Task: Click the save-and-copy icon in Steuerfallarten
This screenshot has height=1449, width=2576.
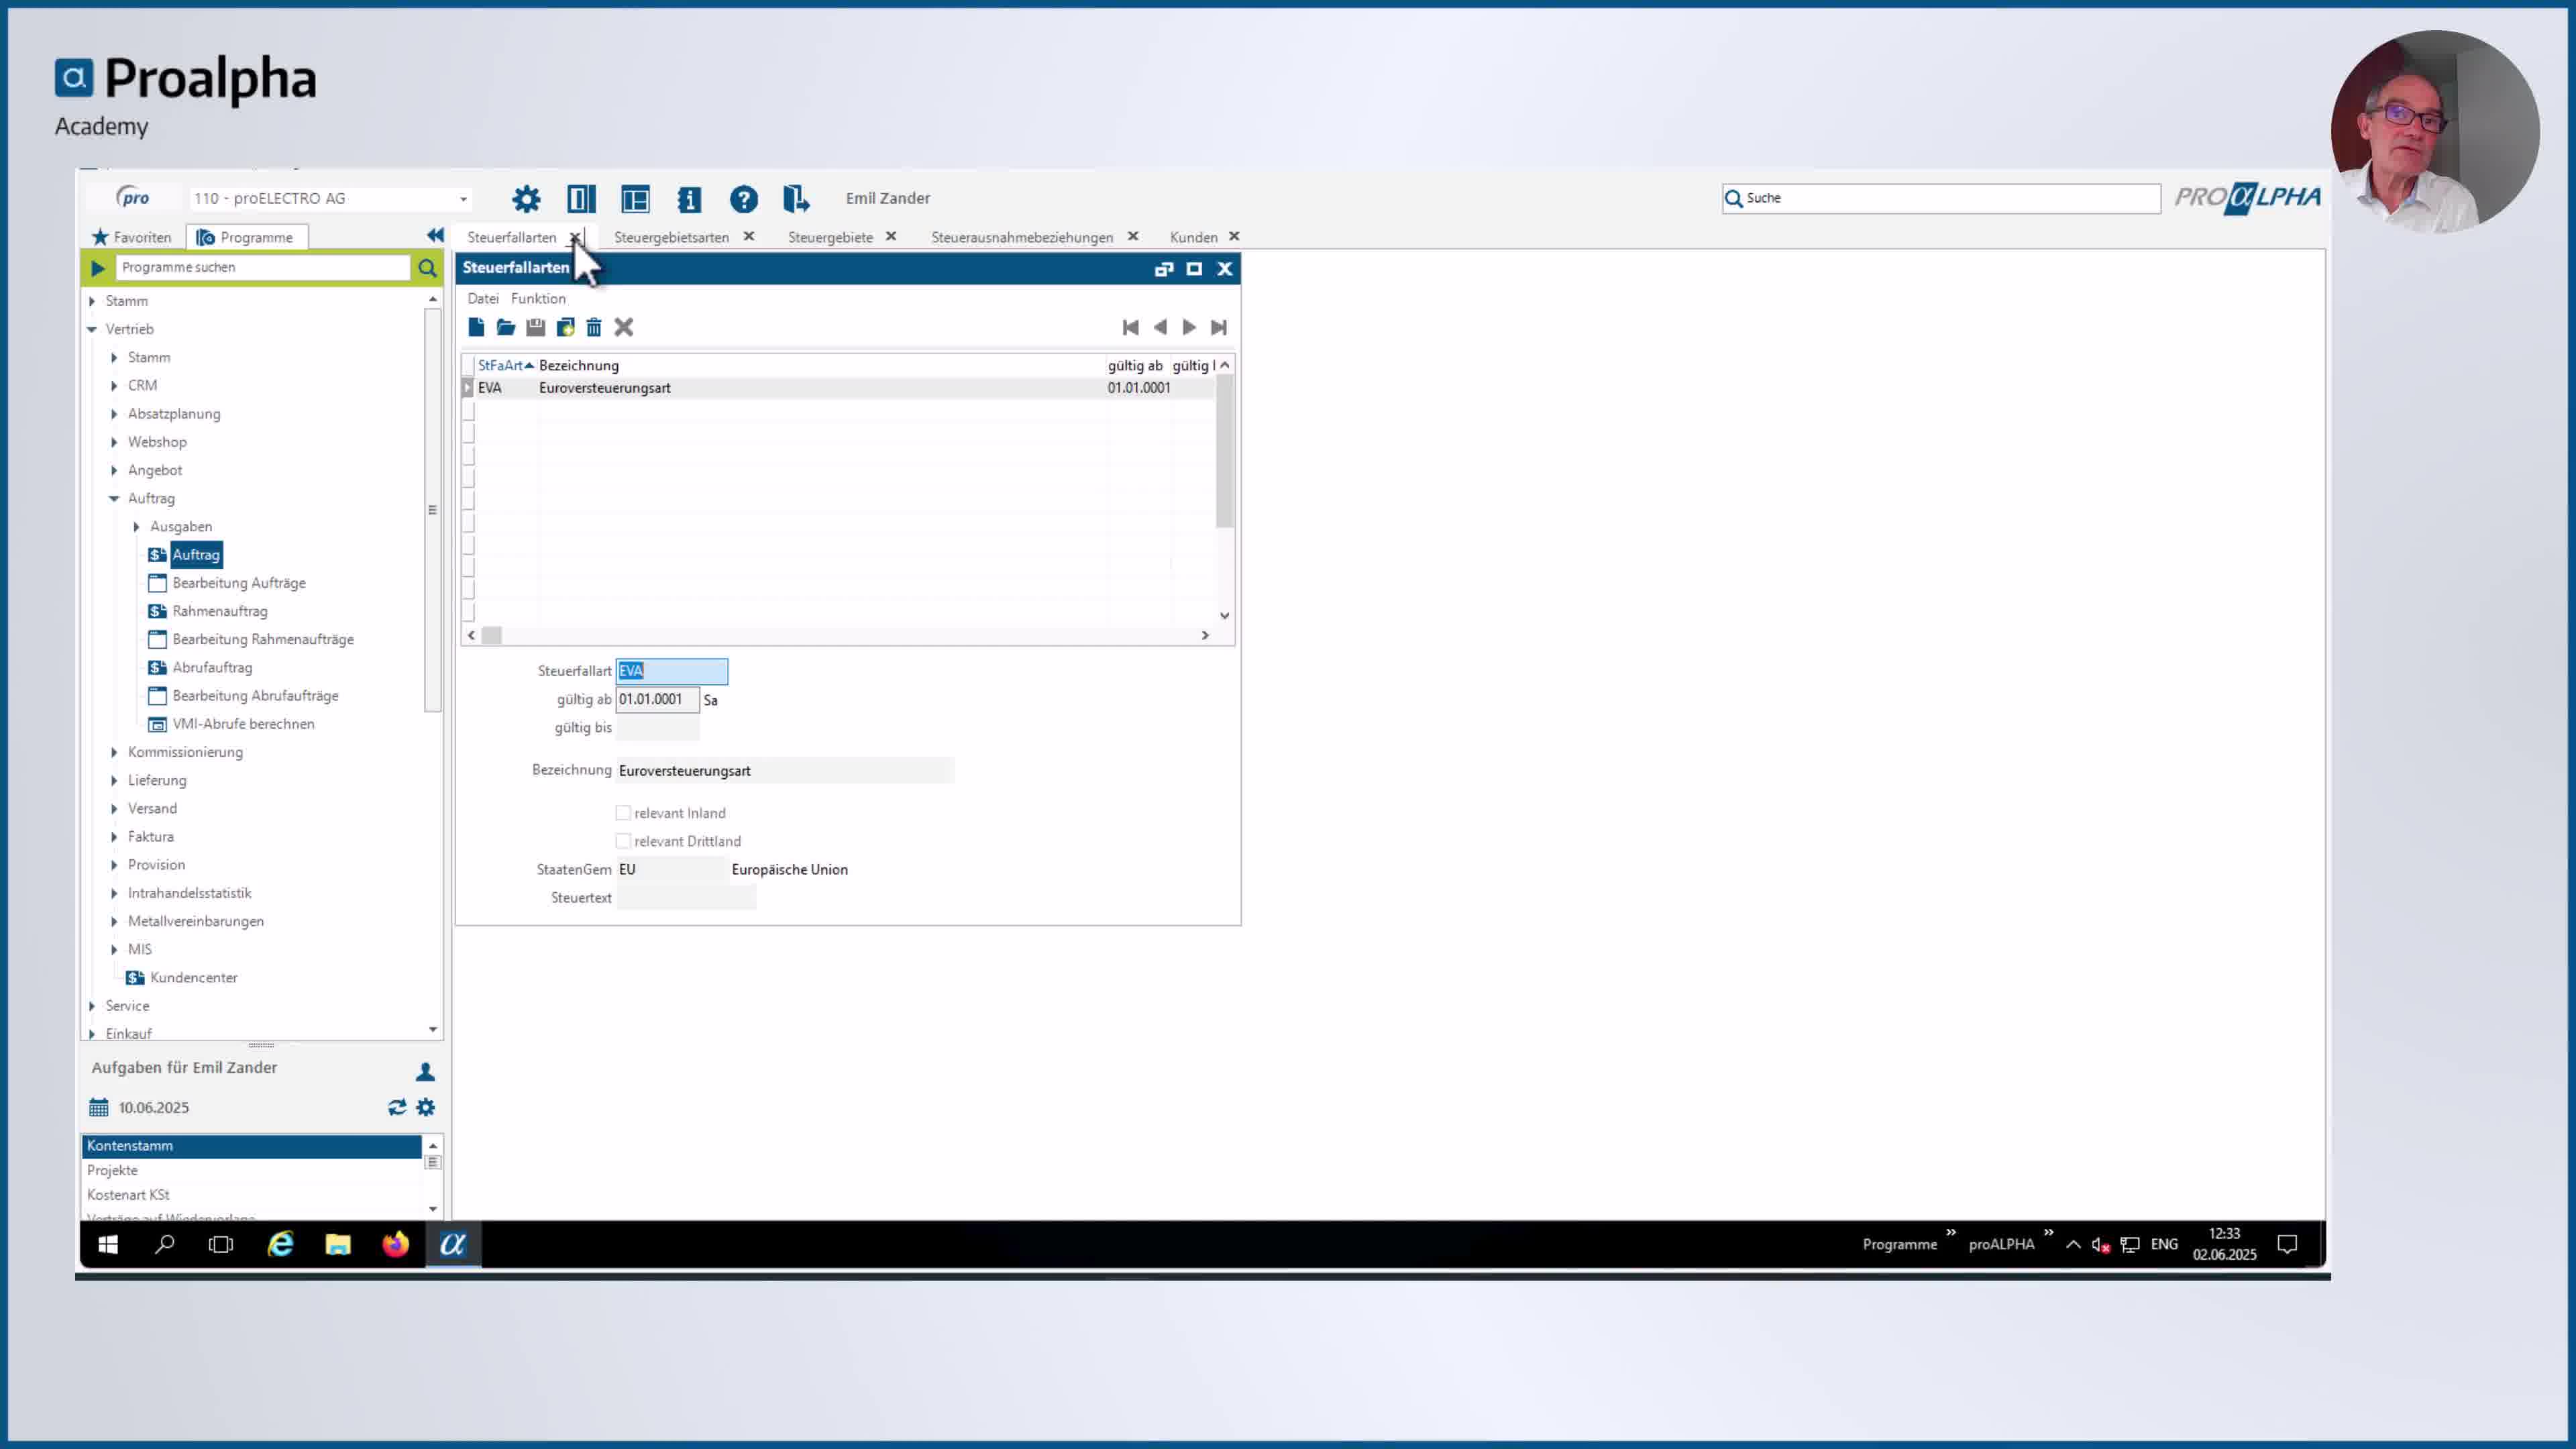Action: coord(565,327)
